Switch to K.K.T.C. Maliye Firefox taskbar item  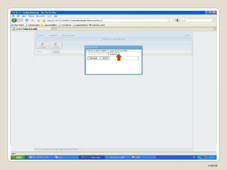click(92, 157)
